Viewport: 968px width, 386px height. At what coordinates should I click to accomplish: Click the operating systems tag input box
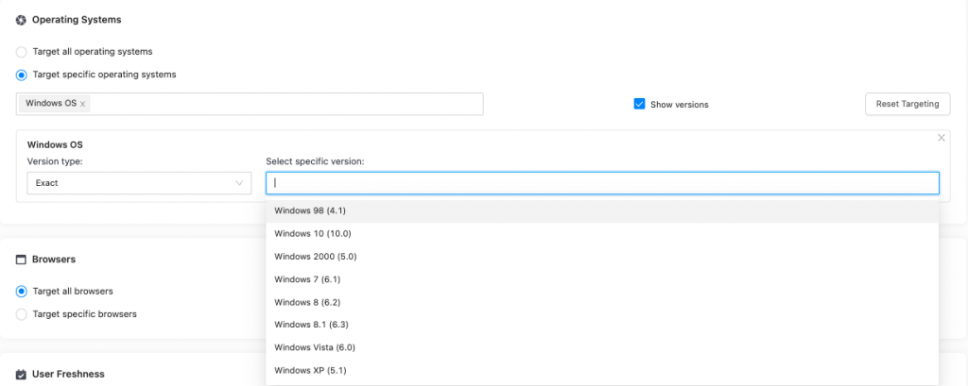click(x=284, y=104)
